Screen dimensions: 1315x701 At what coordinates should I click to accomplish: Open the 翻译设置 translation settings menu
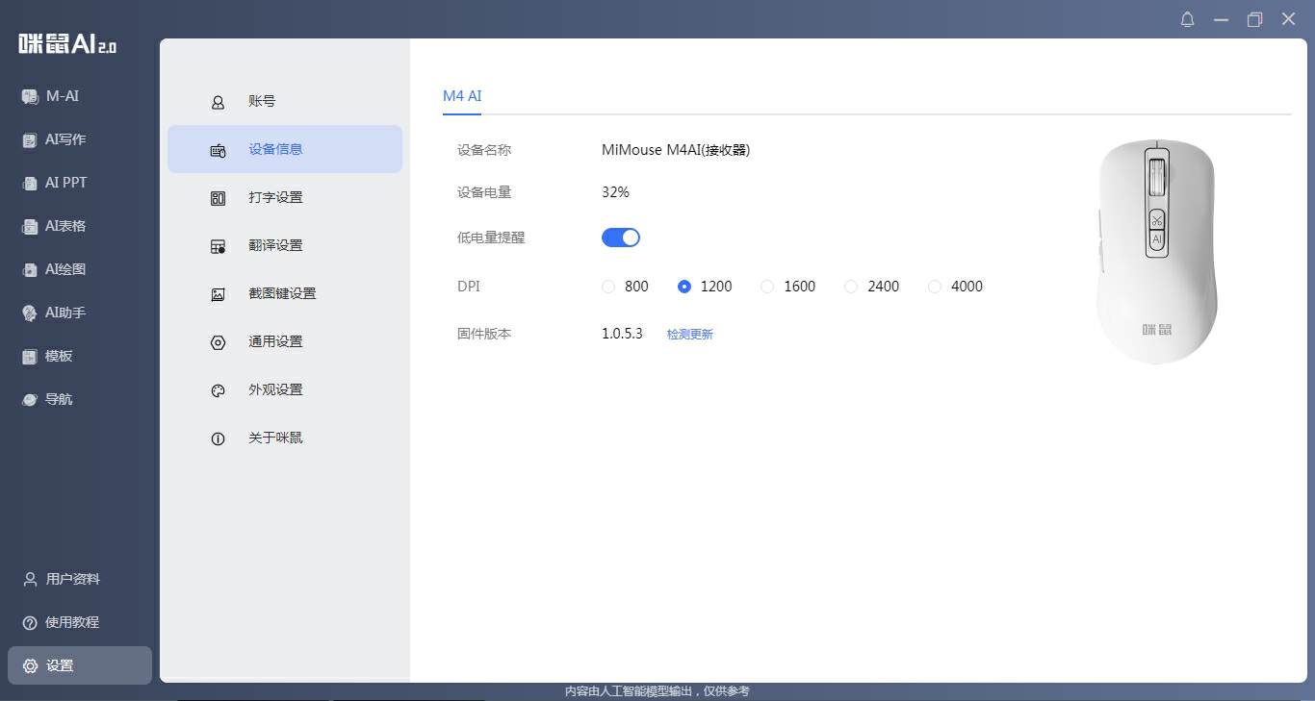275,245
